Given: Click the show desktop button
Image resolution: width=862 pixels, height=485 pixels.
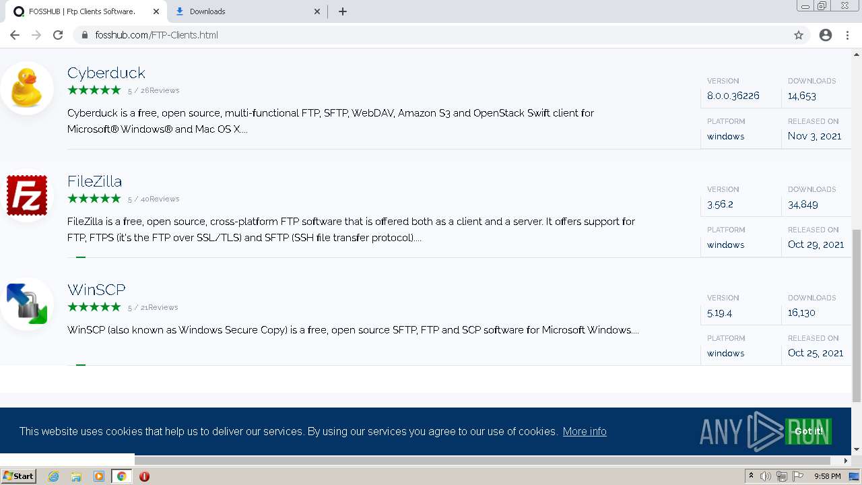Looking at the screenshot, I should click(x=855, y=476).
